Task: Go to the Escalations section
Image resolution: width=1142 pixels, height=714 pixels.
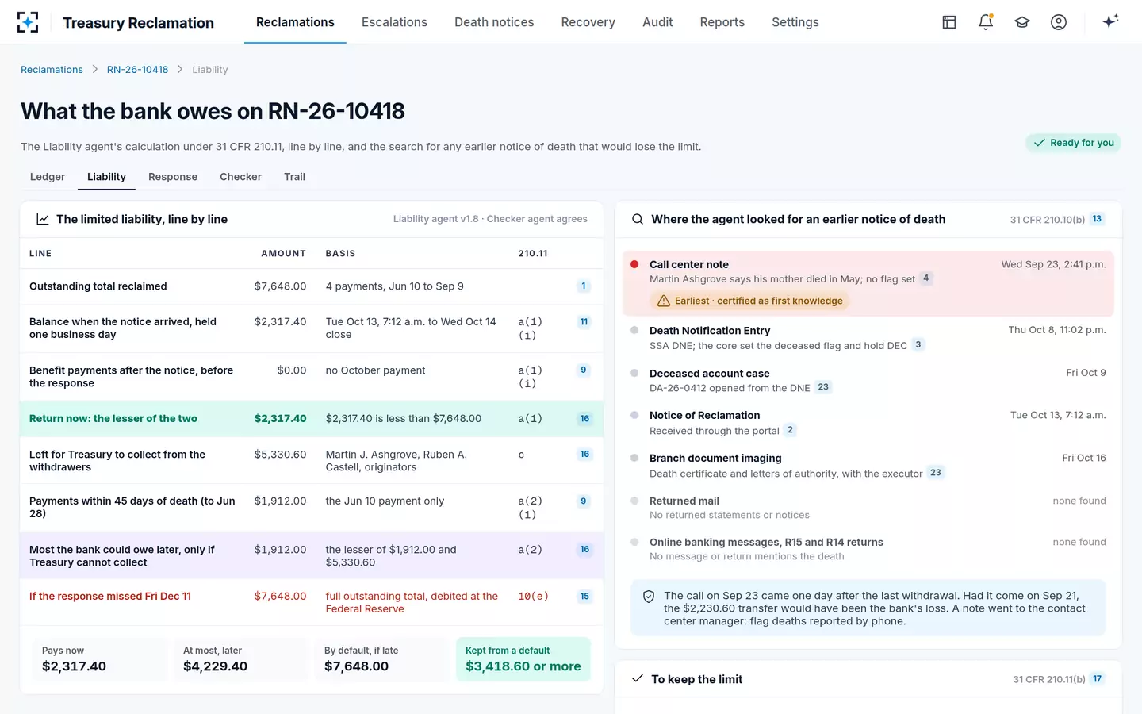Action: (x=394, y=22)
